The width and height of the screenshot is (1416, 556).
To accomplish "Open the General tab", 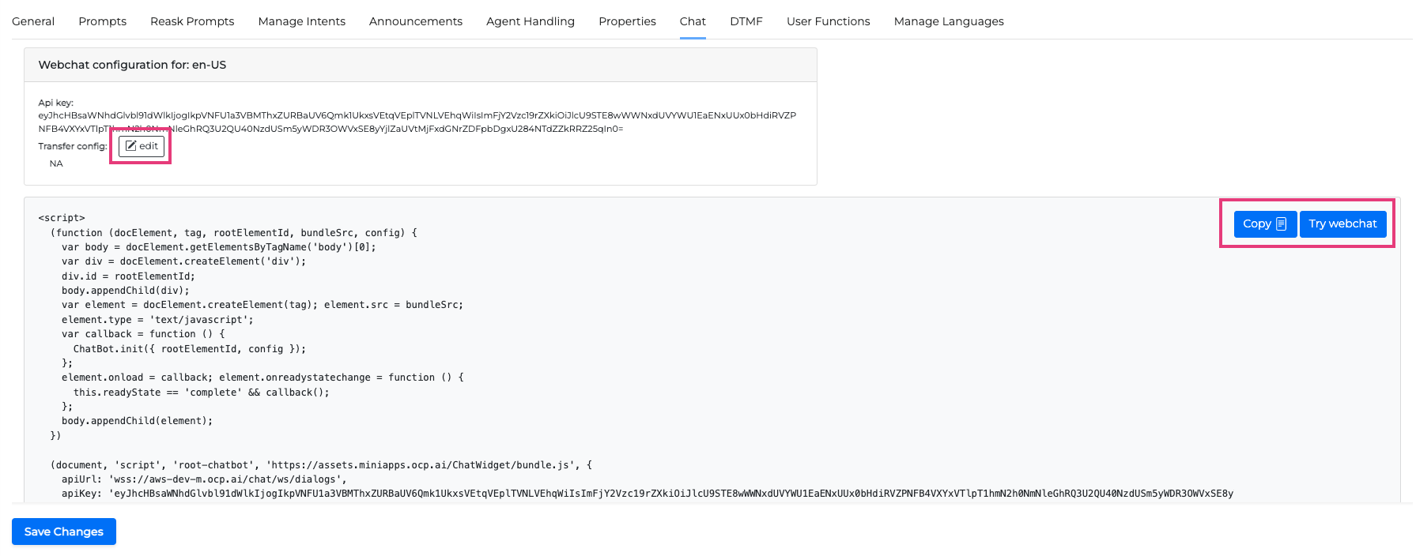I will coord(33,21).
